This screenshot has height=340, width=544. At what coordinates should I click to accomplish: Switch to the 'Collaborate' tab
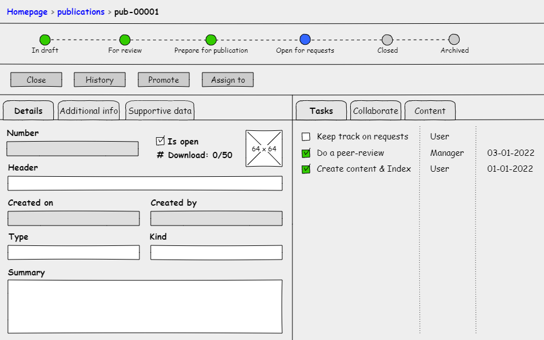(x=375, y=111)
